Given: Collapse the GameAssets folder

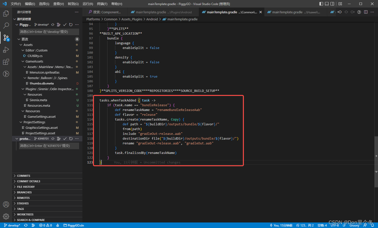Looking at the screenshot, I should click(23, 61).
